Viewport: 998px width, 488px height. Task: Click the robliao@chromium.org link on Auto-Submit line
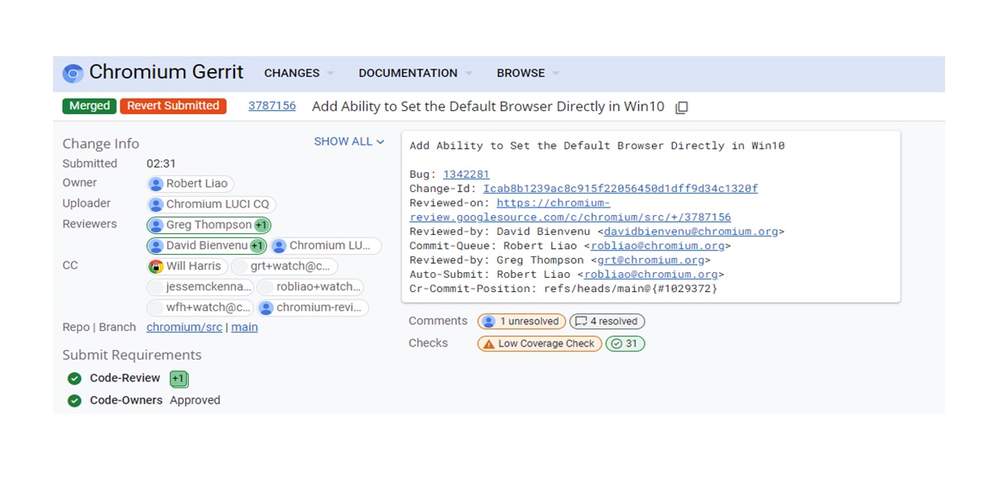click(x=650, y=275)
